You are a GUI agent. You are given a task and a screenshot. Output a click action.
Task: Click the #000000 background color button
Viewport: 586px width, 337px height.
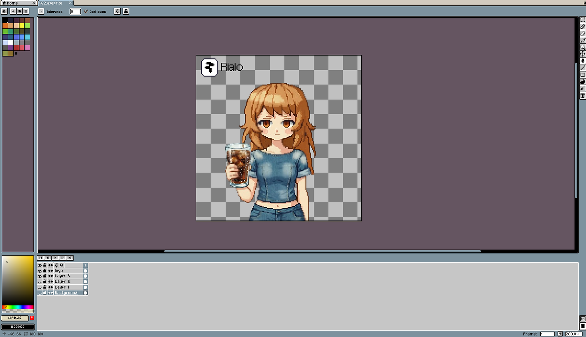pyautogui.click(x=18, y=326)
